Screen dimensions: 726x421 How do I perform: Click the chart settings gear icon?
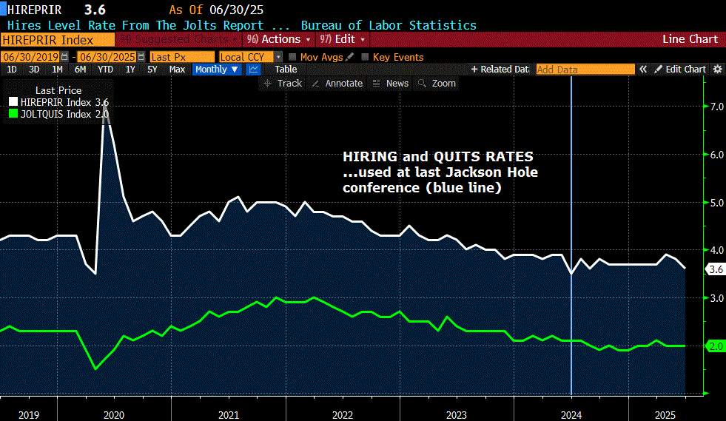pos(717,70)
